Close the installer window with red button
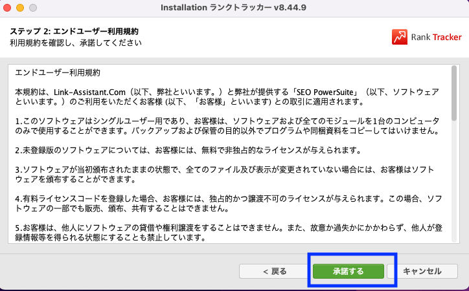The height and width of the screenshot is (291, 469). coord(7,8)
